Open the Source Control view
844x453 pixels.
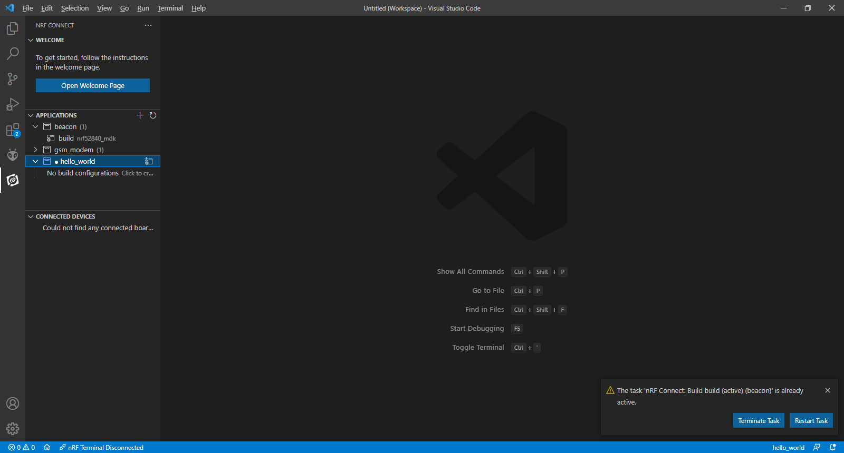coord(13,79)
